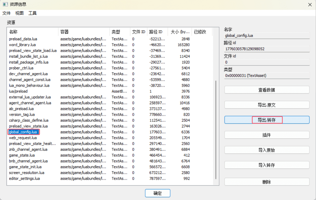Click the 查看数据 button
316x200 pixels.
(x=266, y=90)
